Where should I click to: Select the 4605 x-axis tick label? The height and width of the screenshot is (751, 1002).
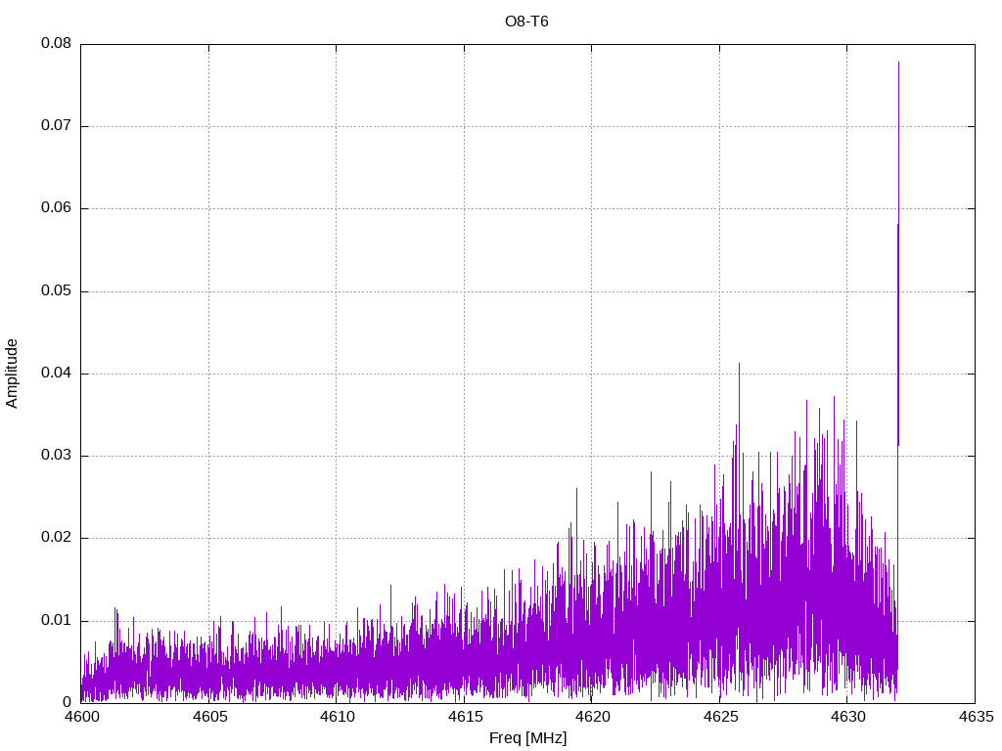click(x=208, y=719)
